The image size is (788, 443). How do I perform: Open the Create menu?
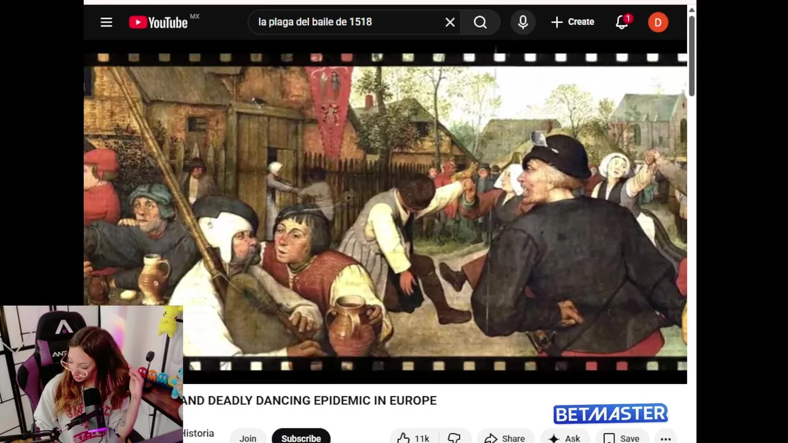(x=573, y=22)
